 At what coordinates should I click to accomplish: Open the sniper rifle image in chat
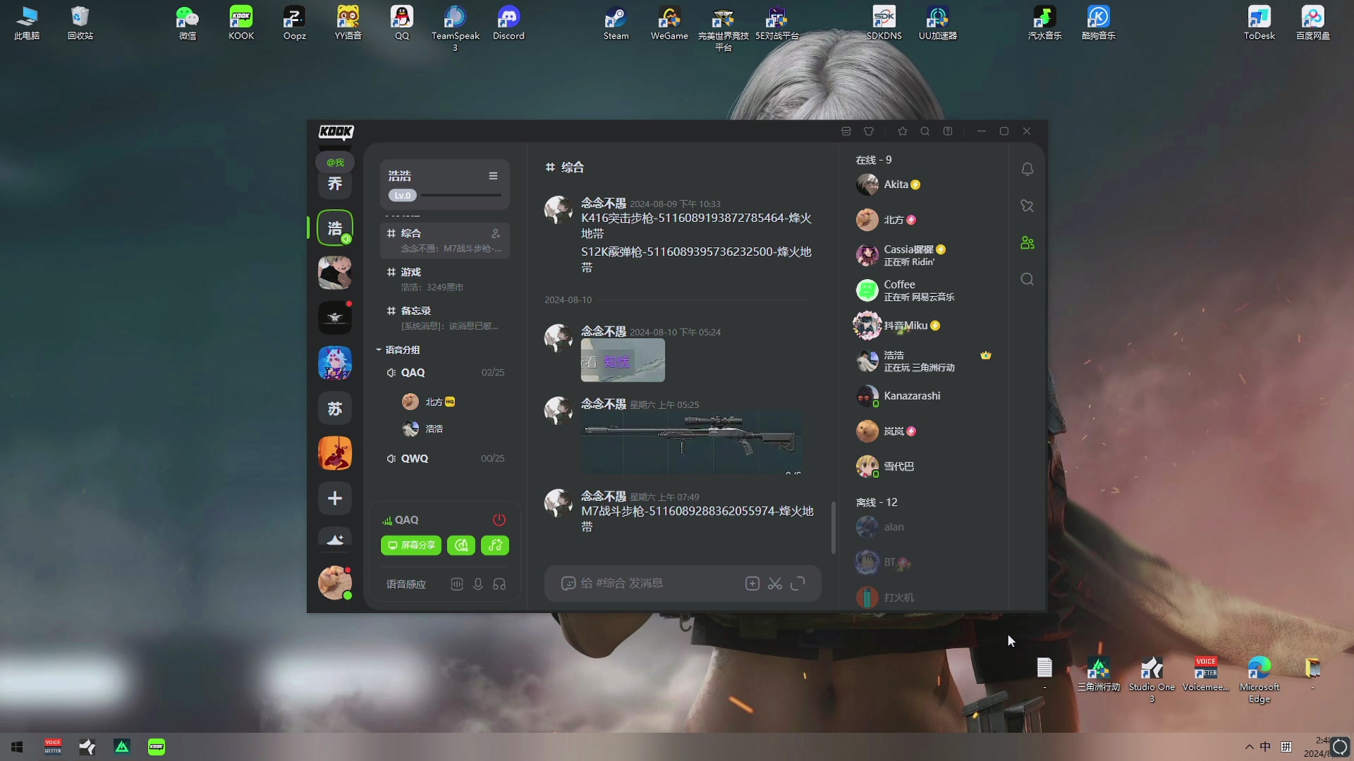[692, 443]
